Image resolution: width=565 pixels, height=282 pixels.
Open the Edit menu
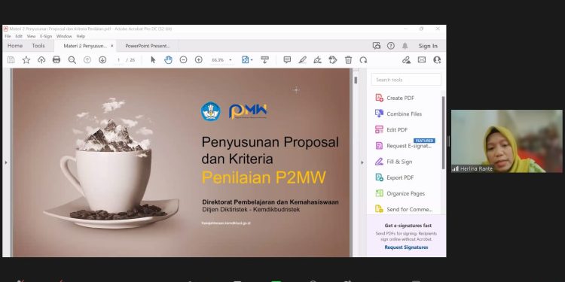coord(19,36)
